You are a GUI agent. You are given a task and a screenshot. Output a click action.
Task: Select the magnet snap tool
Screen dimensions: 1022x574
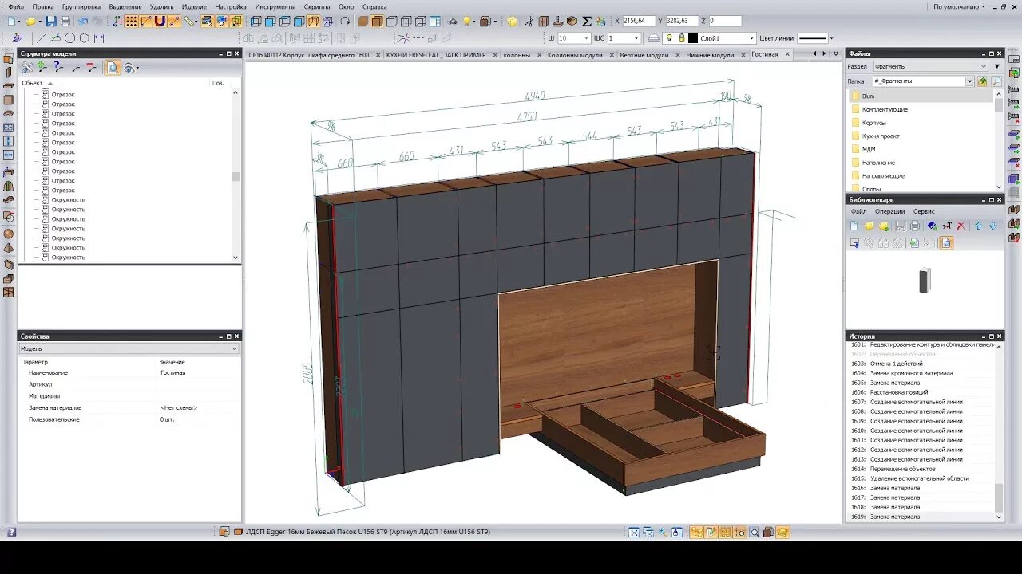pyautogui.click(x=160, y=22)
